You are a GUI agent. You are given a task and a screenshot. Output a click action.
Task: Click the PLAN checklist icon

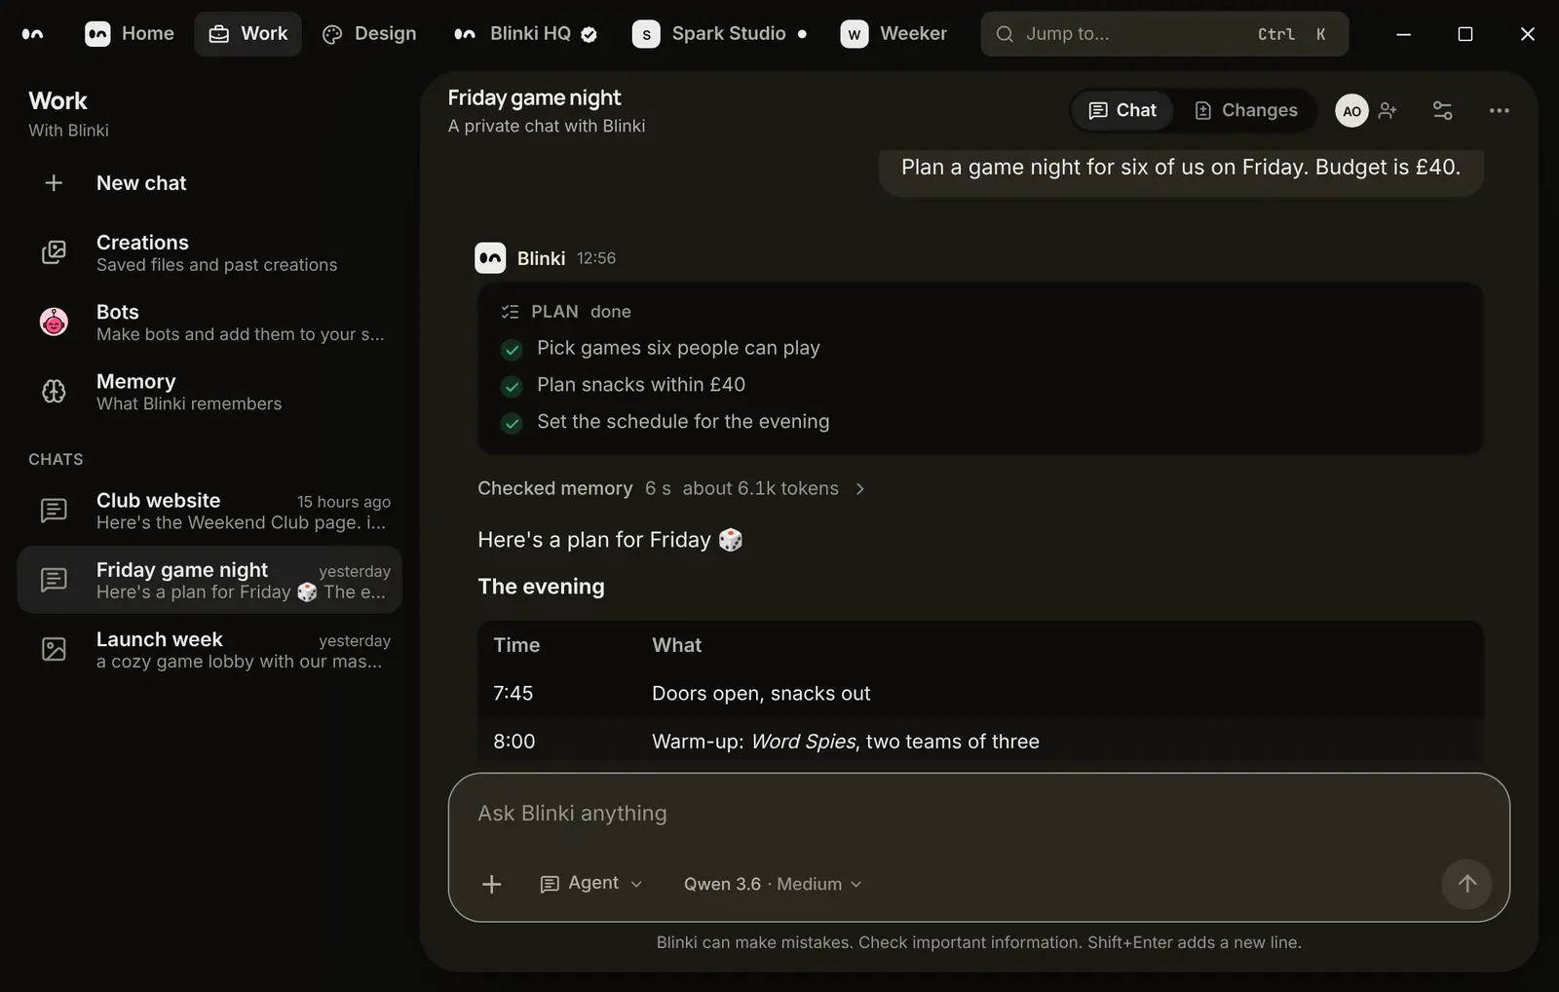[510, 312]
